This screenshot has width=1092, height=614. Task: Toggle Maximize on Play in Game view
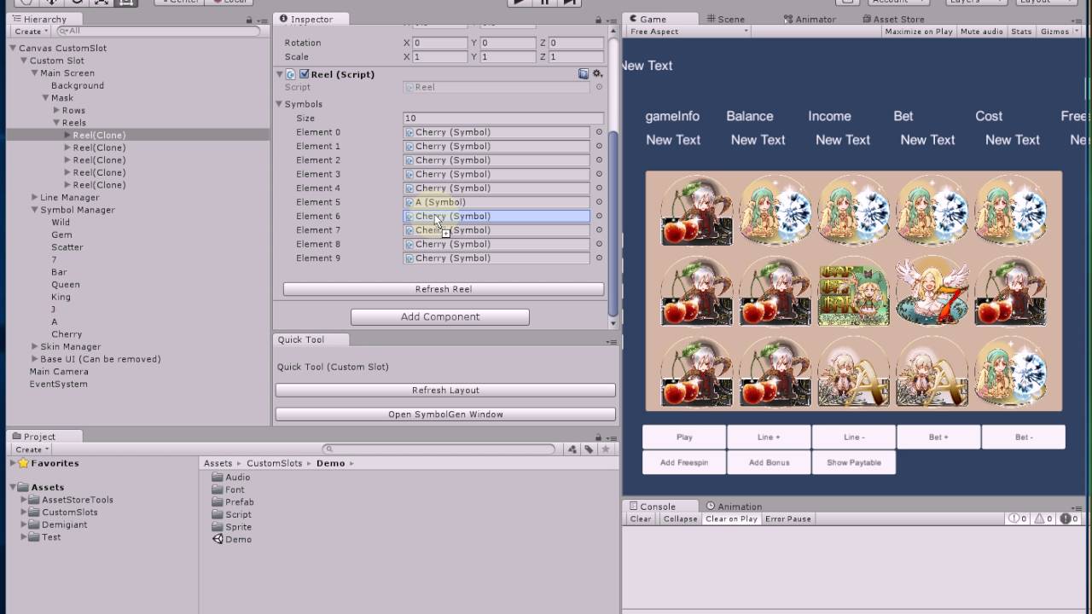919,32
